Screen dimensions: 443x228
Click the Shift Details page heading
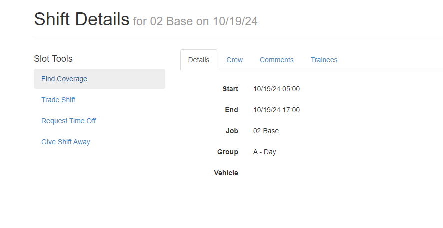point(81,19)
